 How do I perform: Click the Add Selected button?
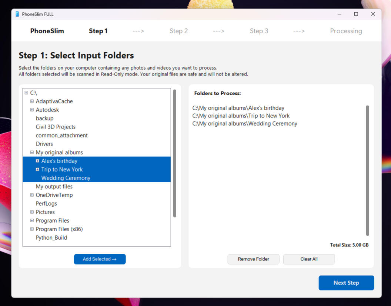tap(100, 259)
